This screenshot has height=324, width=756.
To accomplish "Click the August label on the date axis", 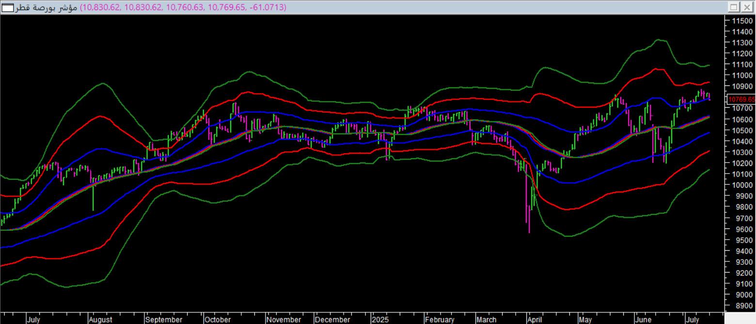I will (101, 320).
